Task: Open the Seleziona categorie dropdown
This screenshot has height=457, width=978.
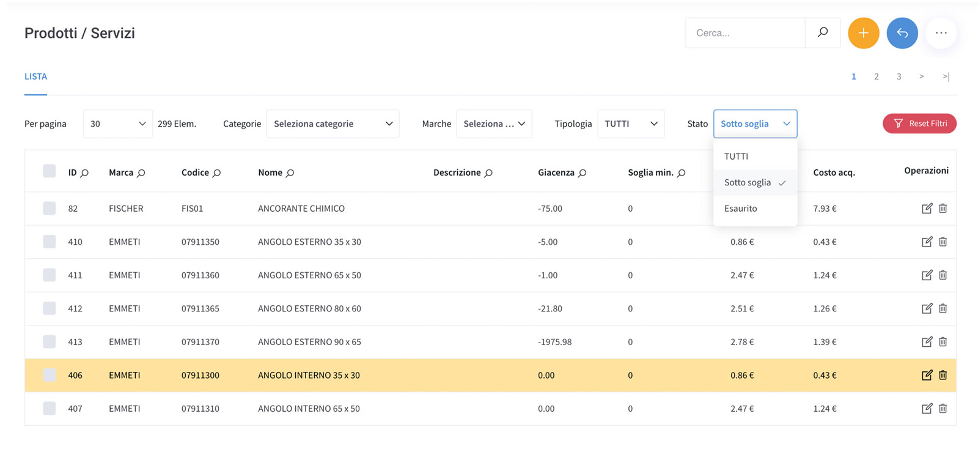Action: (333, 124)
